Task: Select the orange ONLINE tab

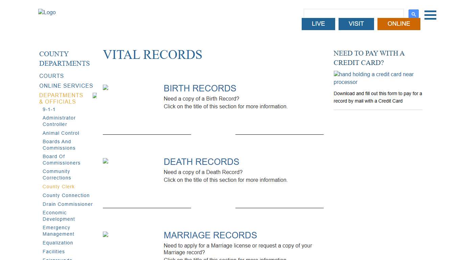Action: [x=399, y=24]
